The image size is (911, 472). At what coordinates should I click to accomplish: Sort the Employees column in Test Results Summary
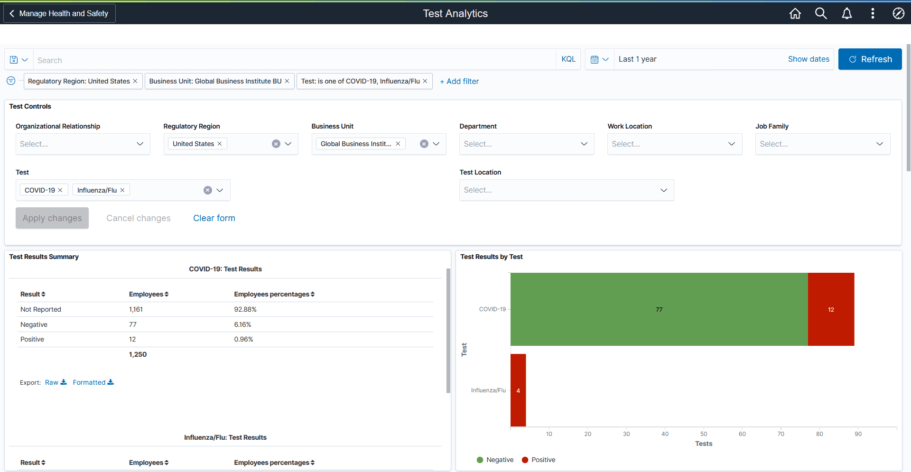pos(149,294)
